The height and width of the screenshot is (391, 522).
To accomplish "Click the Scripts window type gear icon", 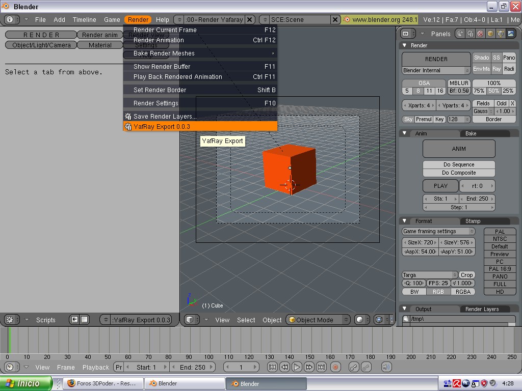I will pos(12,320).
